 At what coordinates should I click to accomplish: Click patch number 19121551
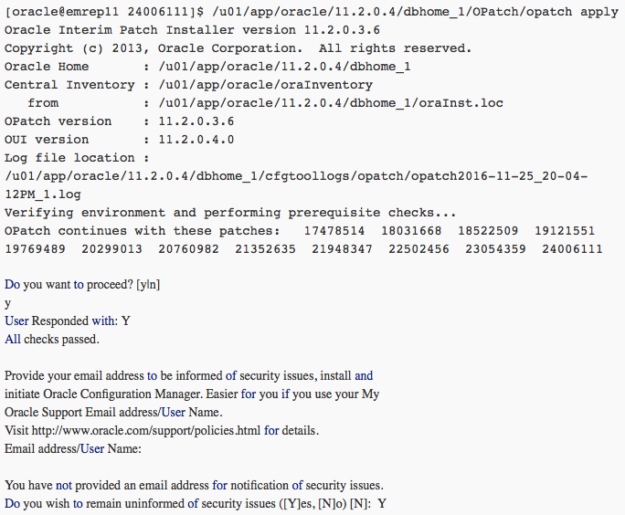pos(565,231)
